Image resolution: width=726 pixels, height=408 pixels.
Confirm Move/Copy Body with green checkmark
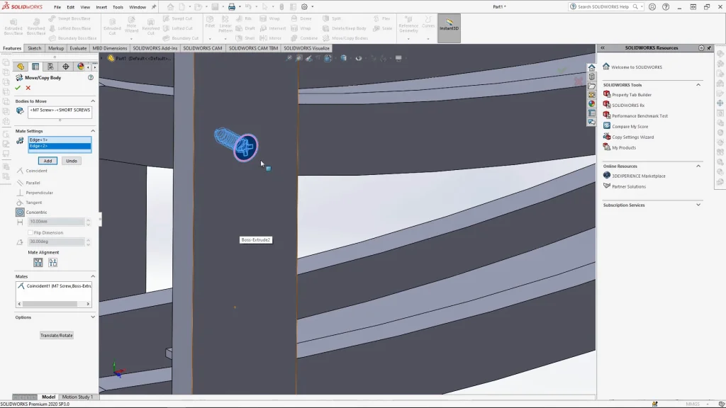18,88
